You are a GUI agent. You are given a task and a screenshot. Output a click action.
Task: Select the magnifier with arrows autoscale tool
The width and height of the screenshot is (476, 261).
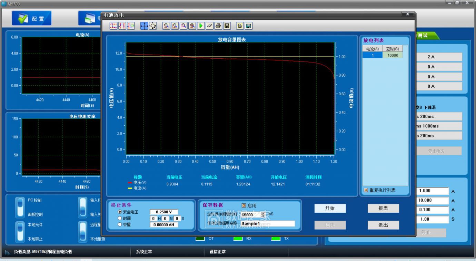153,26
